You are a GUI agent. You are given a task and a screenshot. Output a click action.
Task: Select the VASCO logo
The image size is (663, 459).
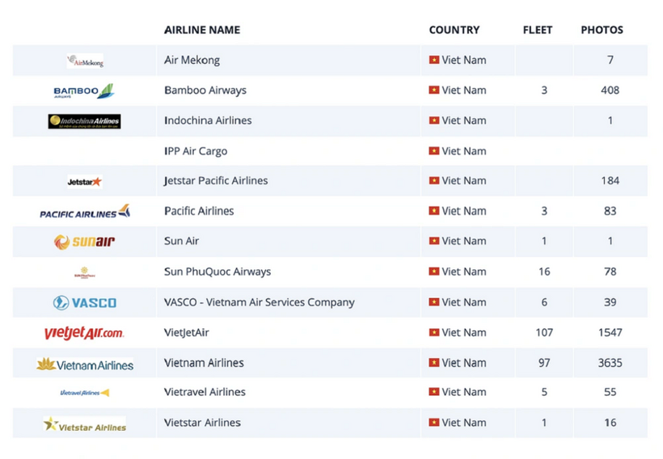[x=85, y=302]
